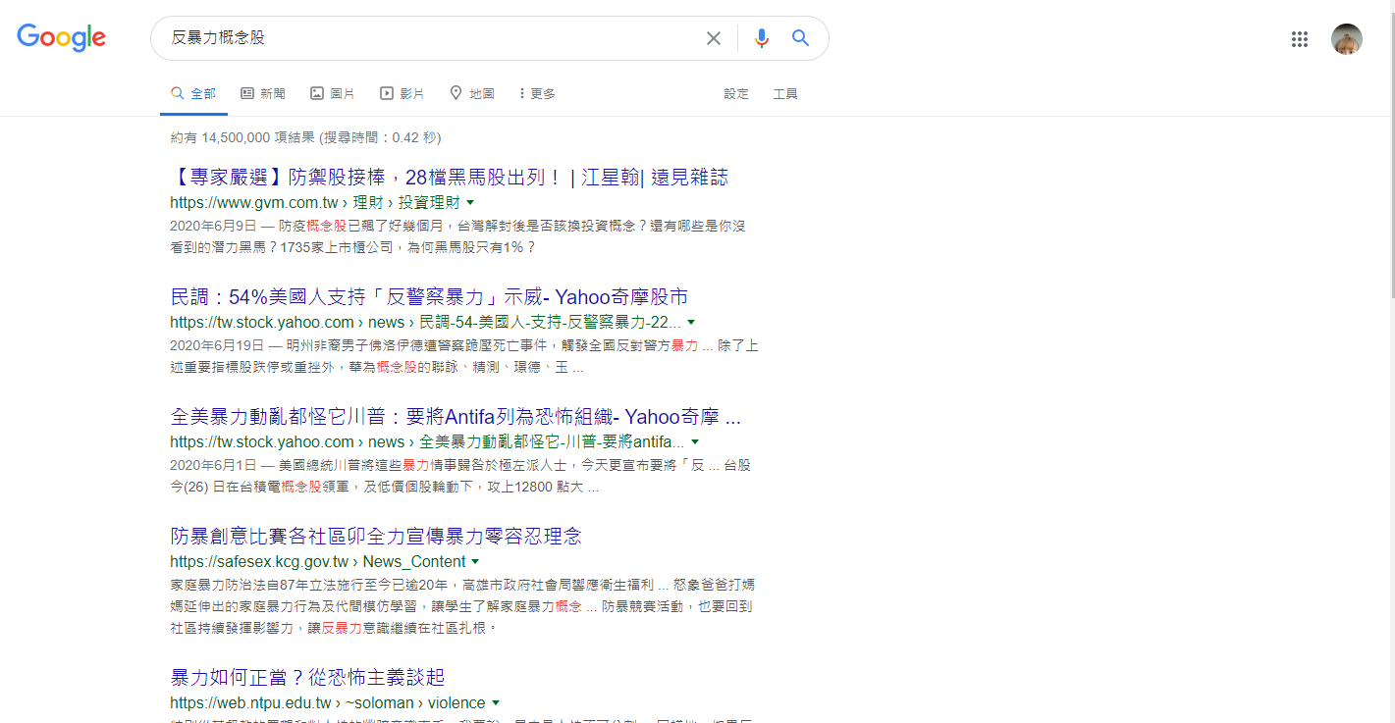Open 暴力如何正當?從恐怖主義談起 result
The width and height of the screenshot is (1395, 723).
pos(307,678)
